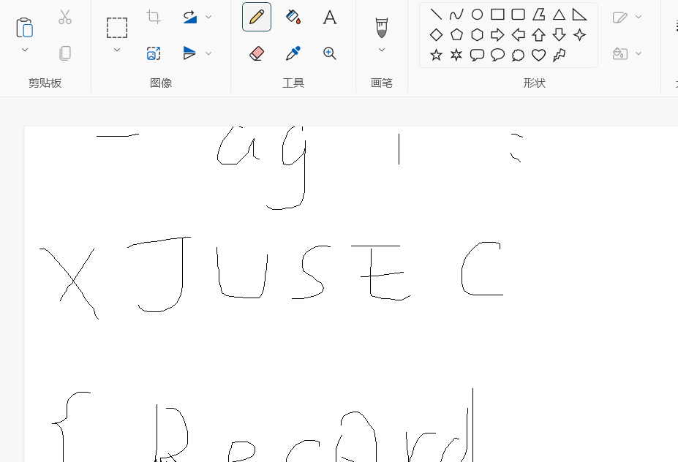This screenshot has width=678, height=462.
Task: Open the Paste options dropdown arrow
Action: point(24,50)
